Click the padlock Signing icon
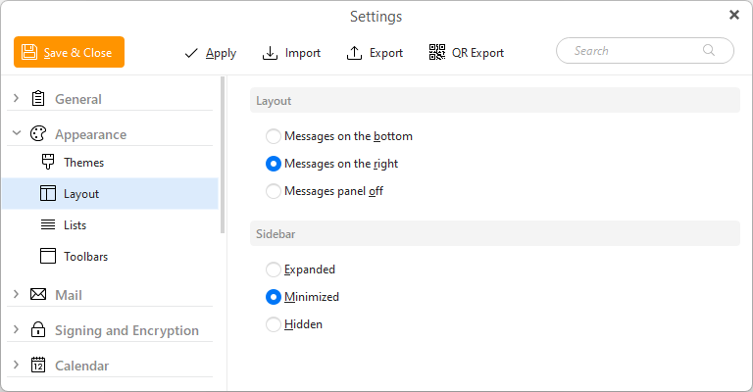 38,329
